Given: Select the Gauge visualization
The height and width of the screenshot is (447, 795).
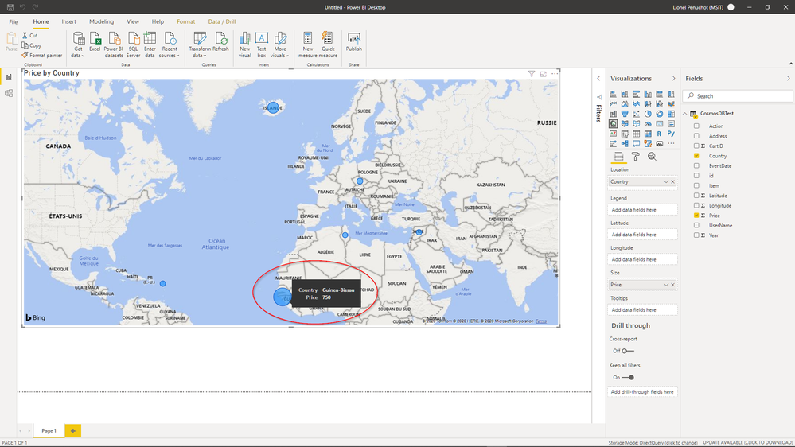Looking at the screenshot, I should click(x=648, y=123).
